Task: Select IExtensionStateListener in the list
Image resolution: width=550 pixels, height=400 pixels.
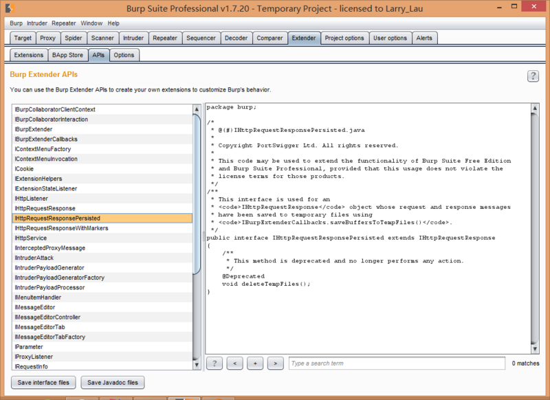Action: coord(102,188)
